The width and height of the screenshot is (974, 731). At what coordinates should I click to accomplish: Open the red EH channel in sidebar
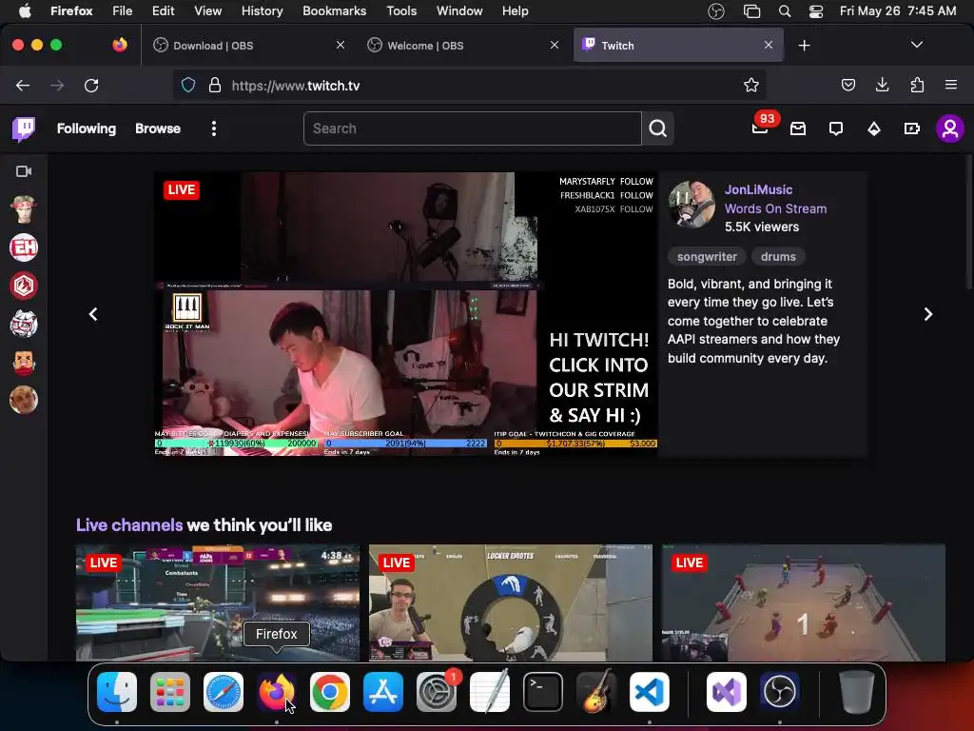(x=24, y=247)
